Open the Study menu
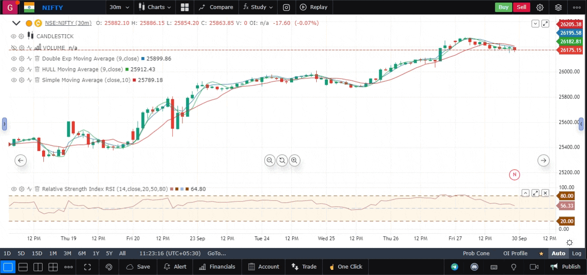The height and width of the screenshot is (275, 587). point(258,7)
